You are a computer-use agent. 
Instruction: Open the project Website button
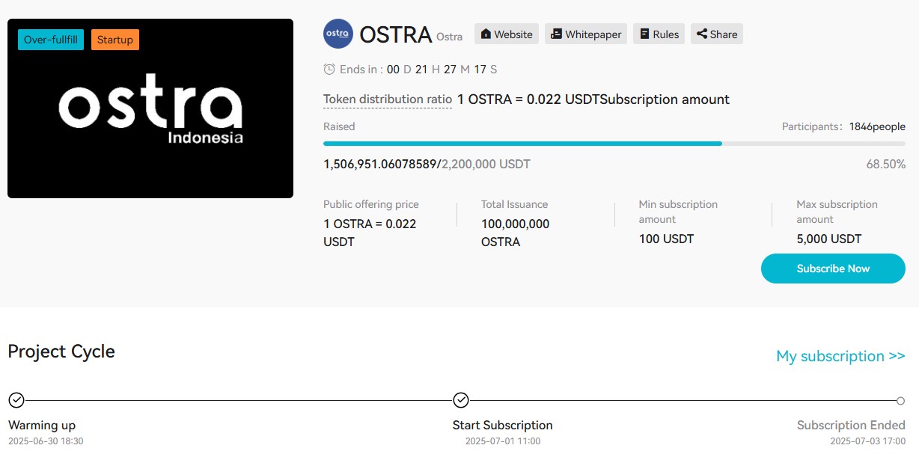[507, 34]
